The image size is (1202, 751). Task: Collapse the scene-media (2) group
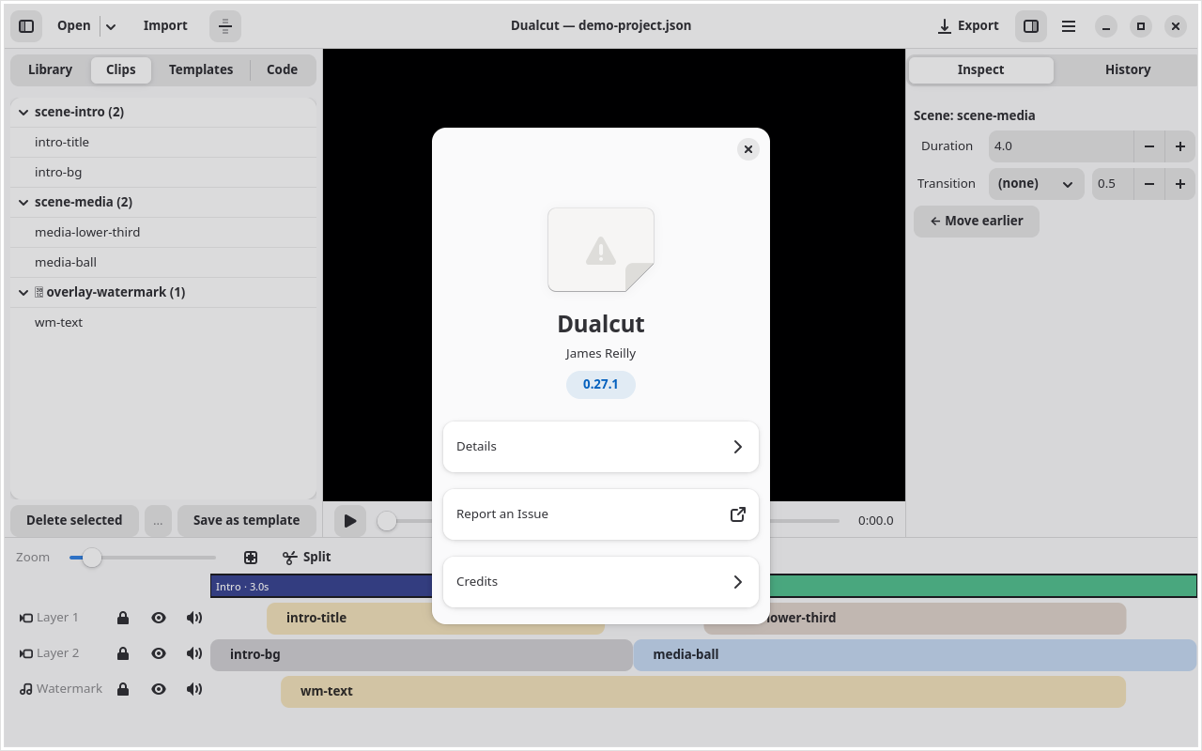[23, 203]
